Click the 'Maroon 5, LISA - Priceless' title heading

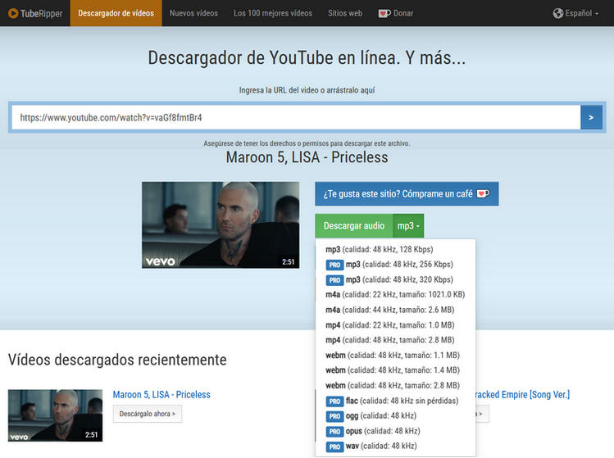point(307,157)
